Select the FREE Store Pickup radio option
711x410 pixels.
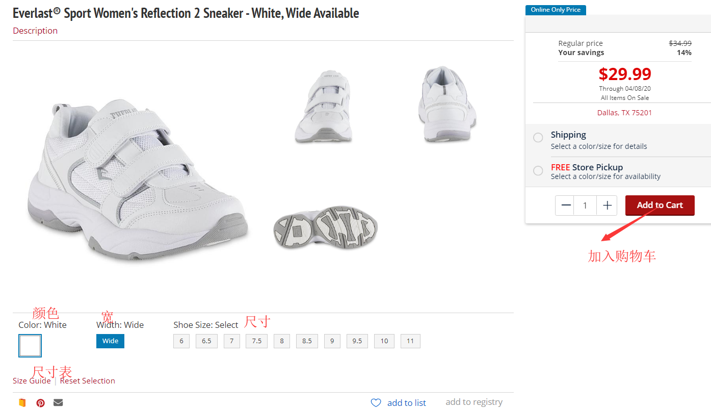(538, 171)
